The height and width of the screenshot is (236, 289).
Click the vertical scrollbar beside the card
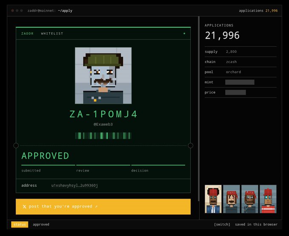pyautogui.click(x=199, y=109)
